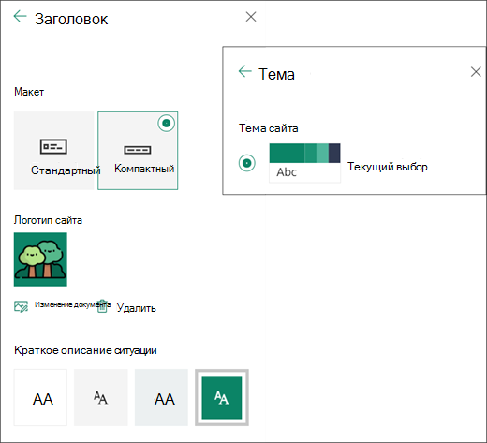
Task: Click the site logo tree thumbnail
Action: 40,259
